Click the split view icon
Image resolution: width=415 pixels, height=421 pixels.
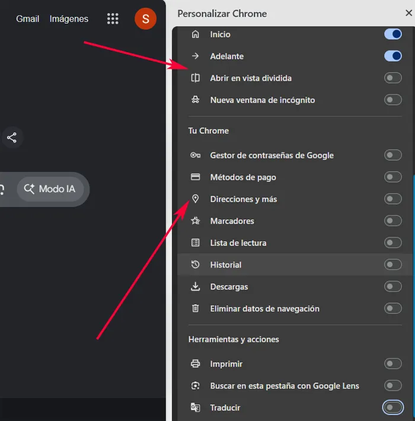point(196,78)
